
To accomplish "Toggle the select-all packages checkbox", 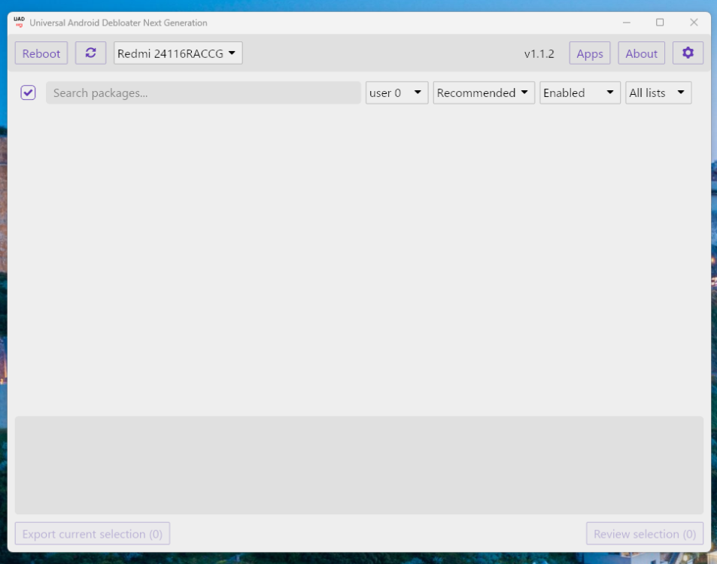I will pos(29,92).
